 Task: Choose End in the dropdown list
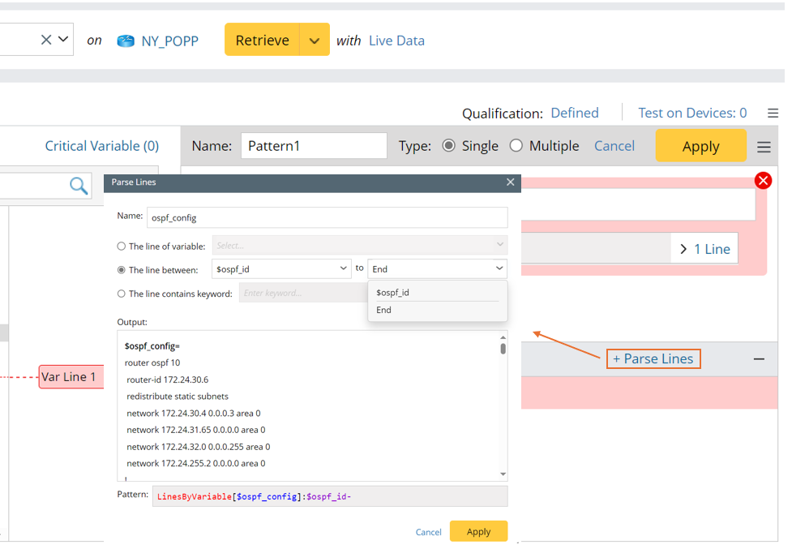point(384,310)
